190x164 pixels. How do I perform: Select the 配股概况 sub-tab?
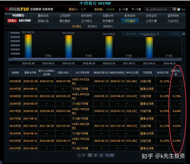point(108,26)
